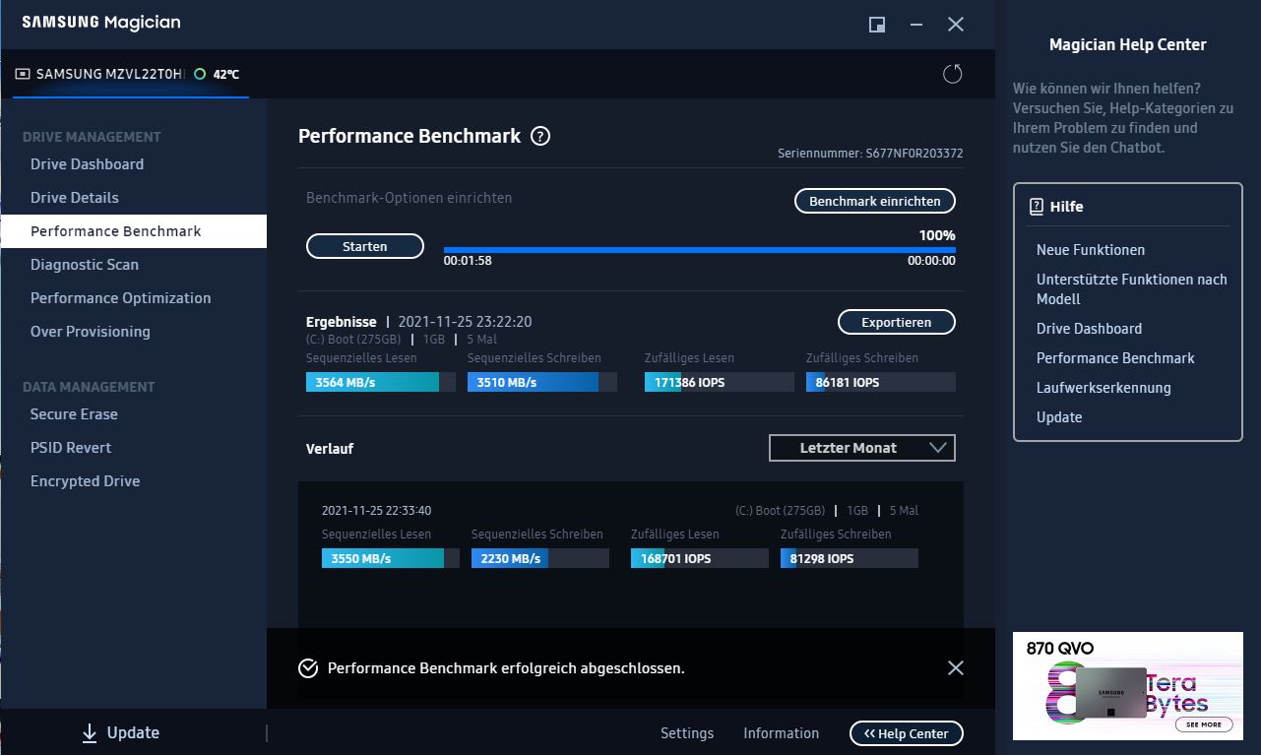Open Neue Funktionen help topic
This screenshot has height=755, width=1261.
pos(1091,250)
